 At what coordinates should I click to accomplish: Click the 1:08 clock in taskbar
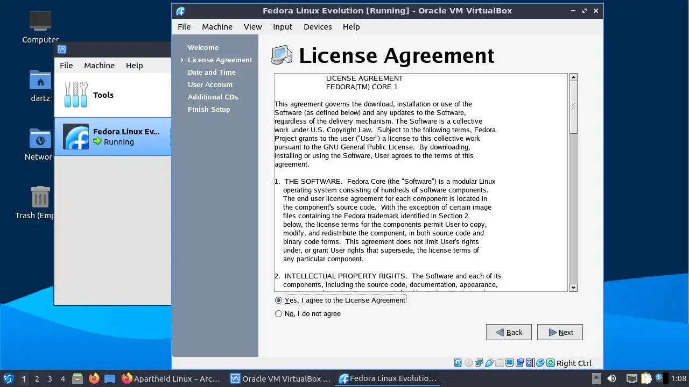pos(679,379)
